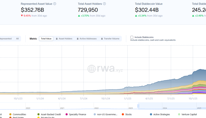The height and width of the screenshot is (118, 206).
Task: Choose the Transfer Volume metric
Action: 112,39
